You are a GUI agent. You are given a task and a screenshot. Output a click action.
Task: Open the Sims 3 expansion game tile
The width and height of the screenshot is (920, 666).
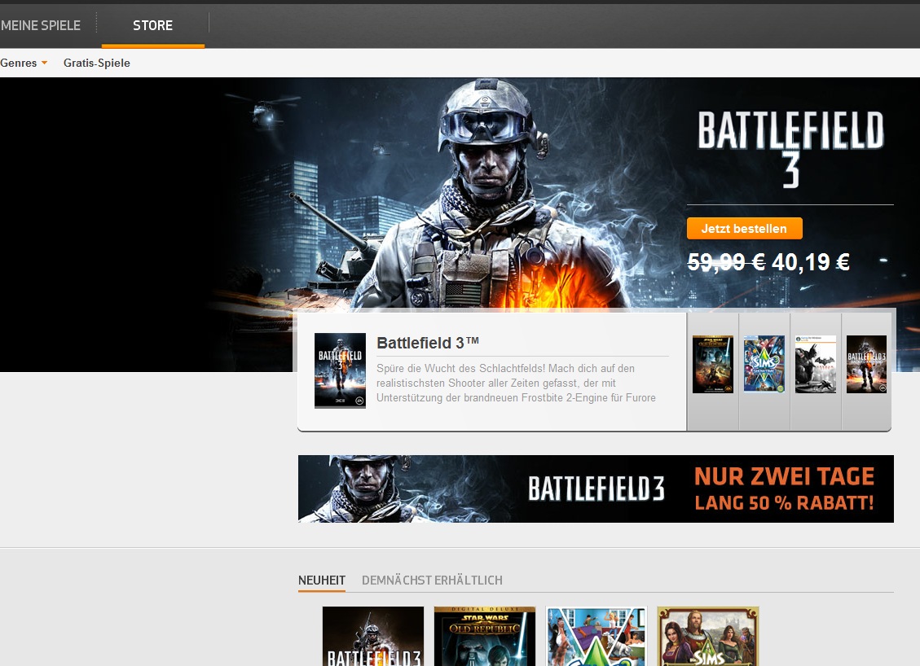click(x=596, y=636)
